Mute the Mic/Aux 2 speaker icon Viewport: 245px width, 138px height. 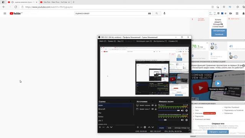pos(182,110)
